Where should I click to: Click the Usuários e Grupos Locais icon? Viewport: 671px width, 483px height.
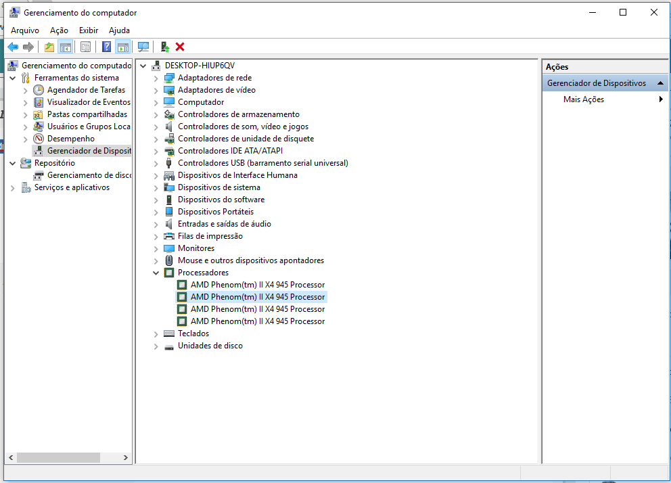39,127
